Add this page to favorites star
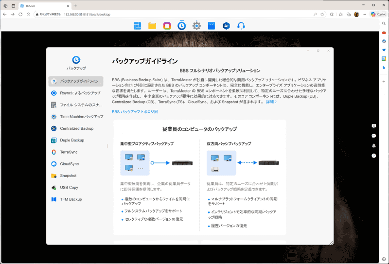This screenshot has width=389, height=264. [x=322, y=15]
